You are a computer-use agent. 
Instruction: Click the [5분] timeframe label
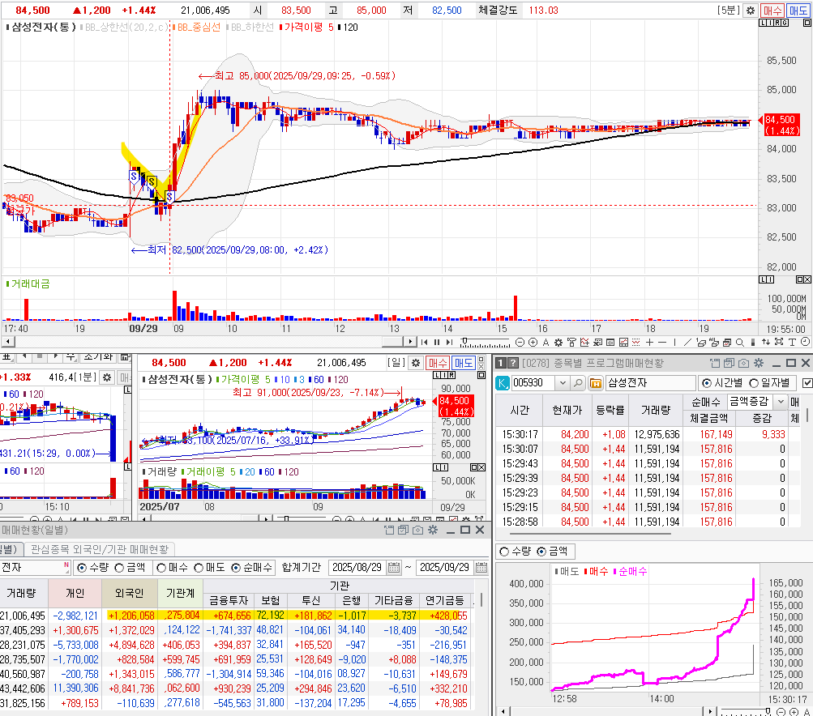tap(729, 11)
